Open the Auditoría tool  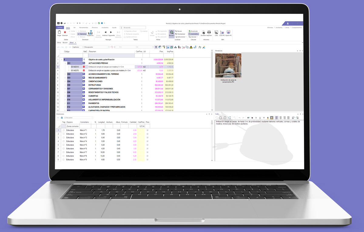tap(90, 32)
